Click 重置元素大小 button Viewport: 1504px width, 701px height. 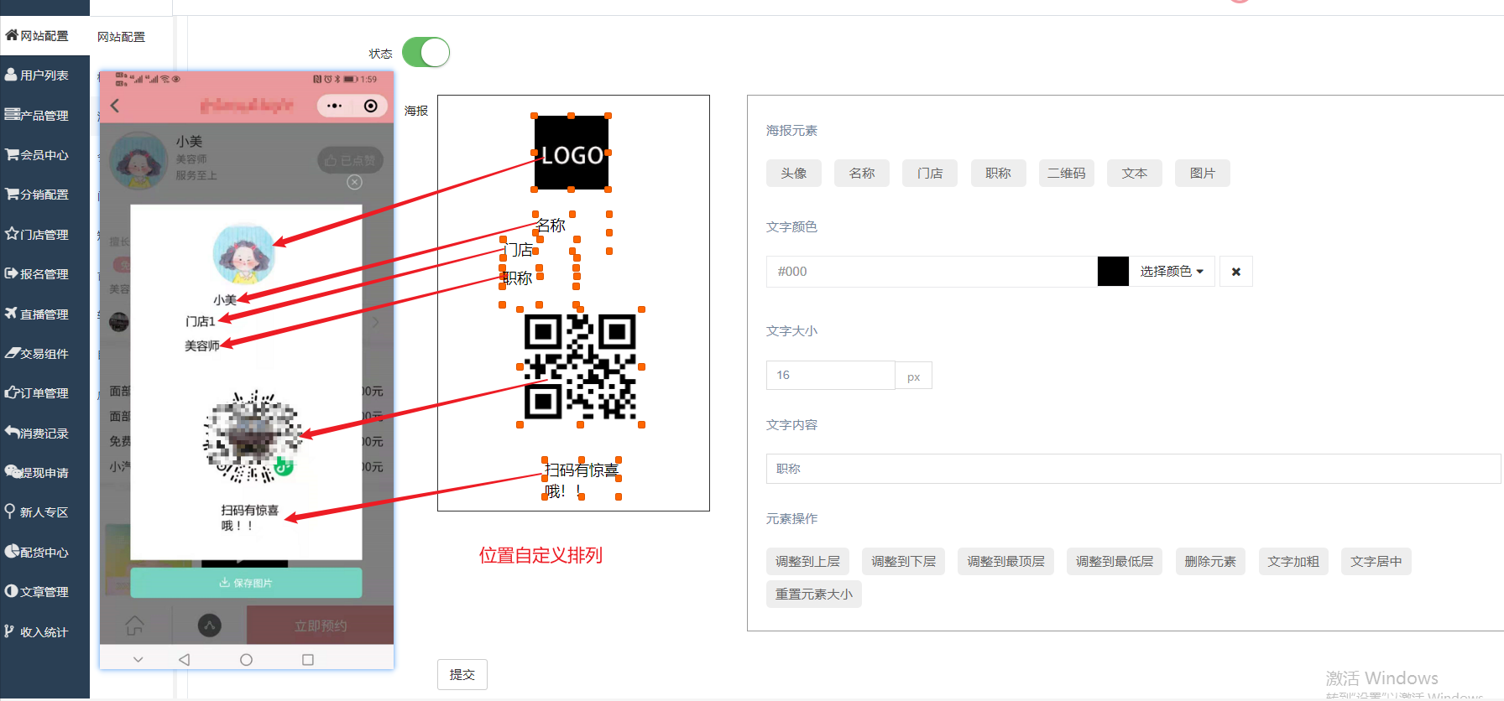point(814,594)
